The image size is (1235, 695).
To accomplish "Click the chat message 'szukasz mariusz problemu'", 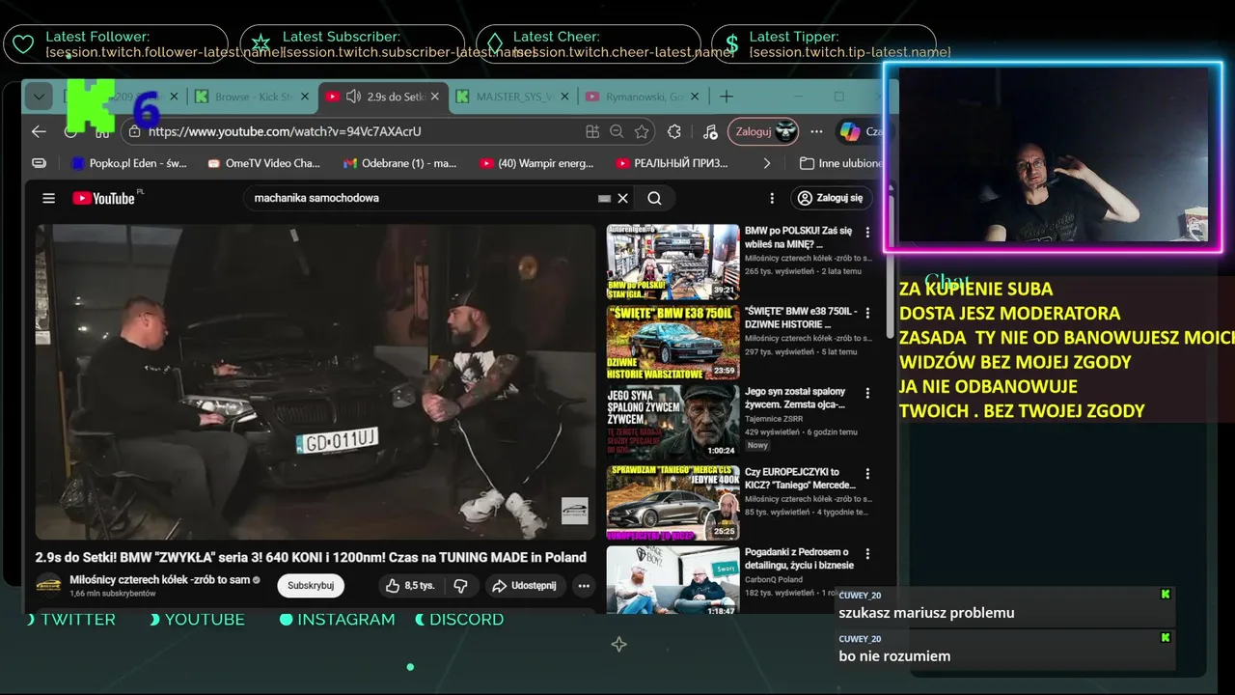I will 926,613.
